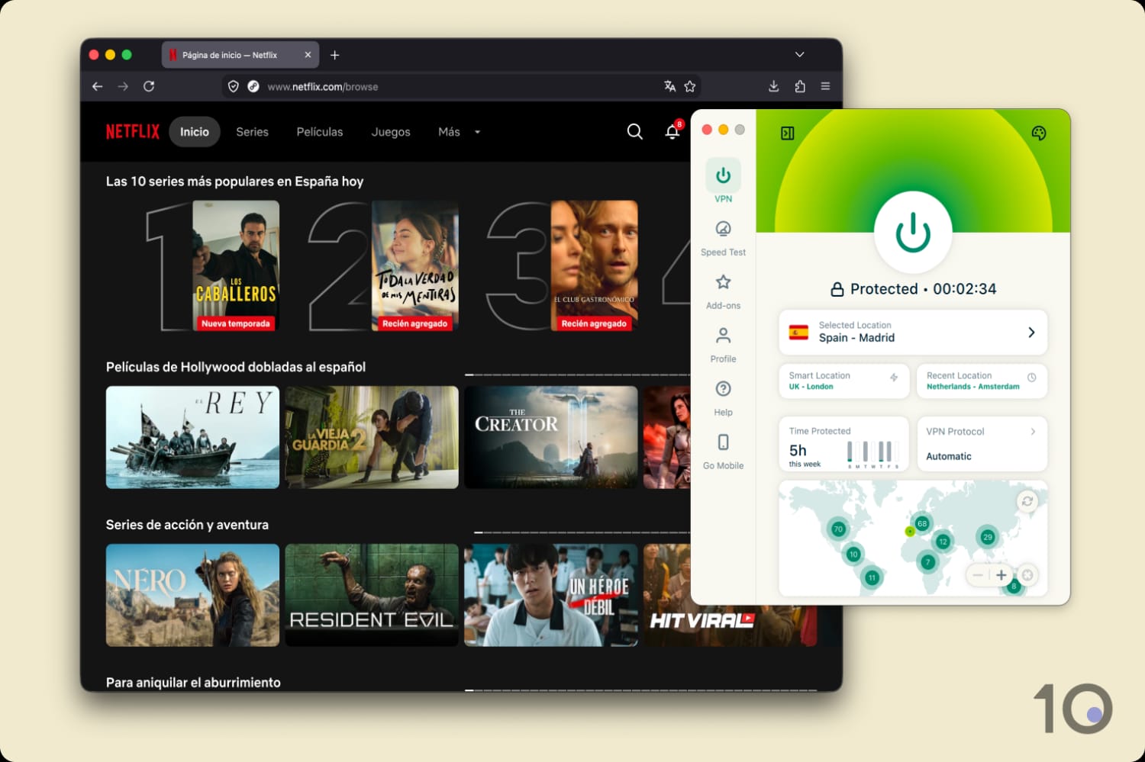Expand the Más dropdown on Netflix
Image resolution: width=1145 pixels, height=762 pixels.
459,132
